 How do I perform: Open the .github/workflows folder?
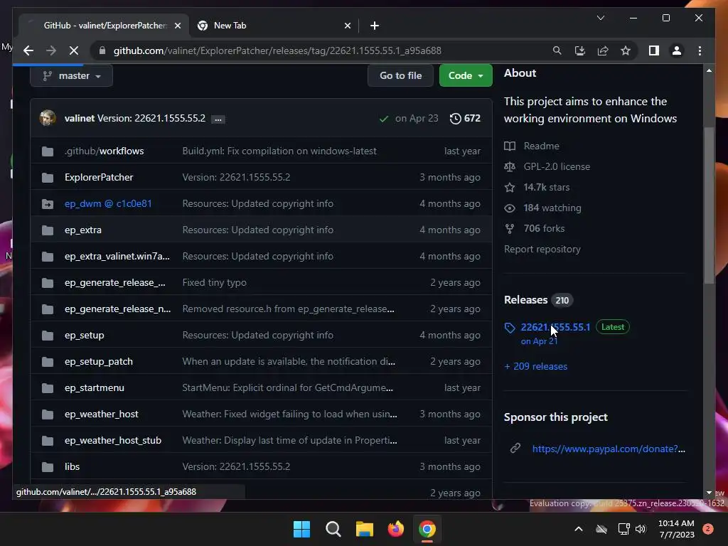tap(104, 151)
